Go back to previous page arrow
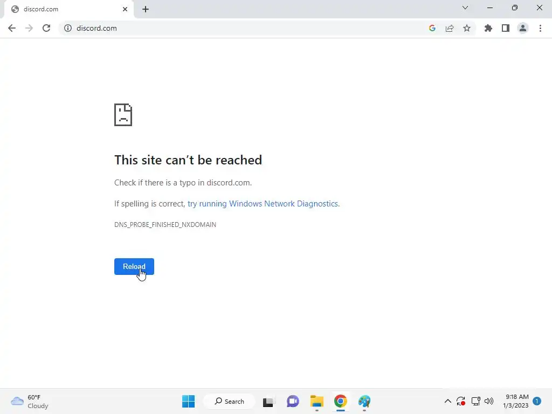Screen dimensions: 552x414 coord(12,28)
